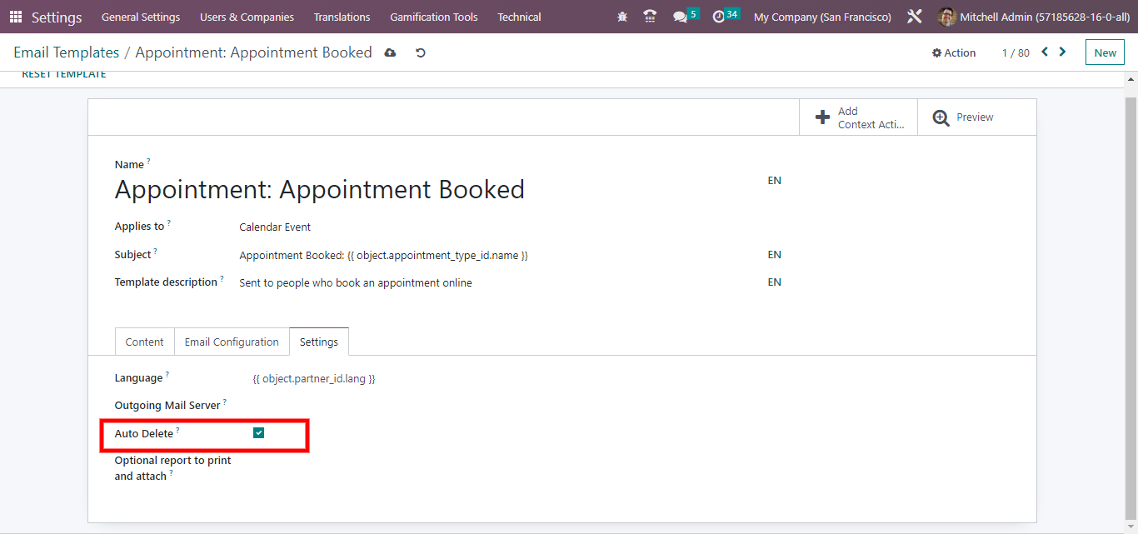The image size is (1138, 534).
Task: Open the debug bug icon menu
Action: (x=622, y=17)
